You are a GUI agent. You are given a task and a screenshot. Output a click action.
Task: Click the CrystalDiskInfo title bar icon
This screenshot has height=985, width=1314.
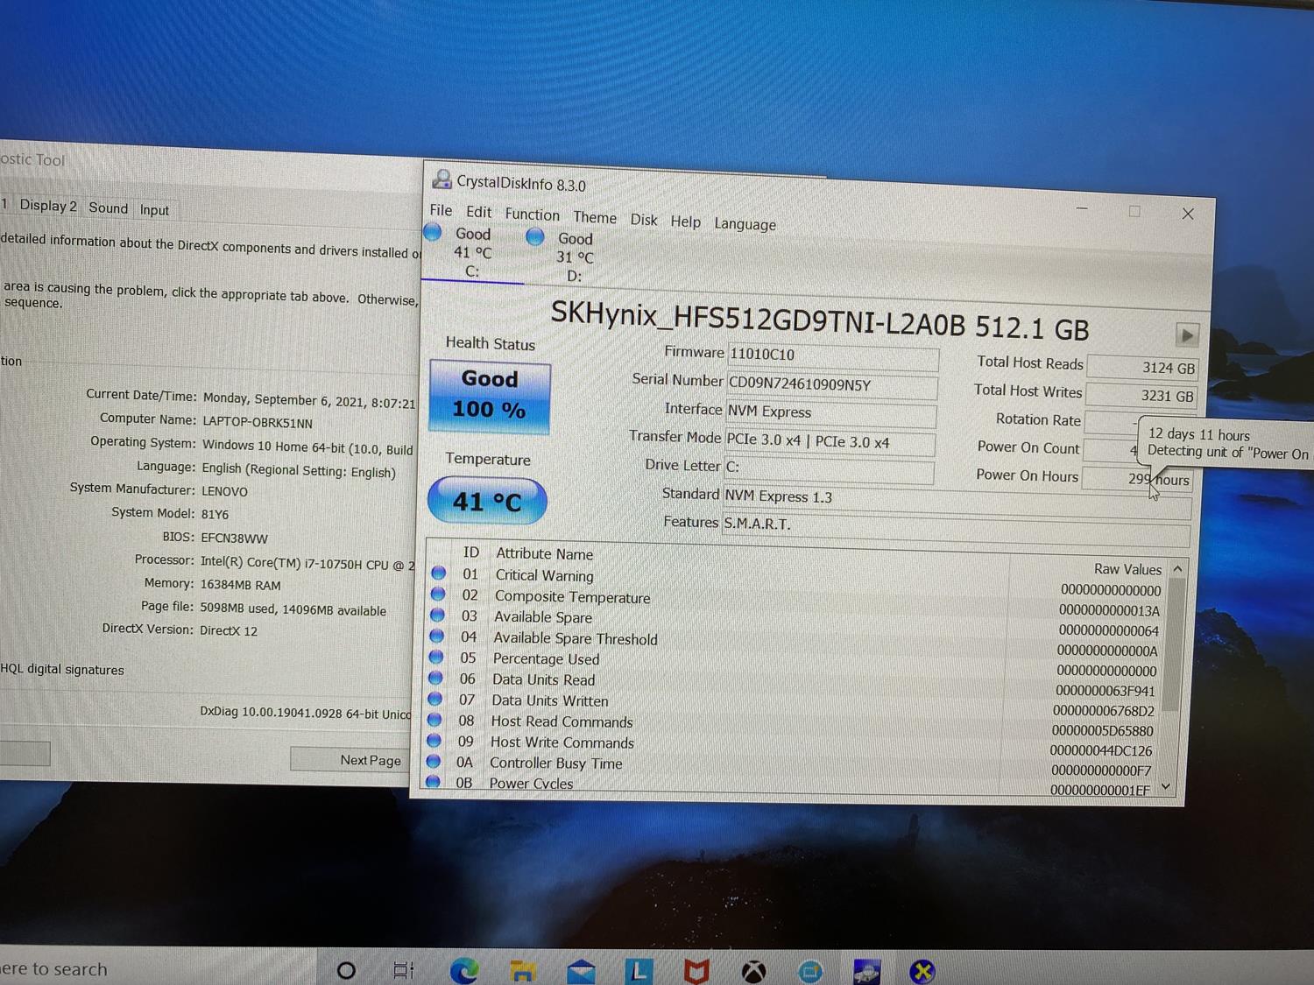click(x=442, y=179)
